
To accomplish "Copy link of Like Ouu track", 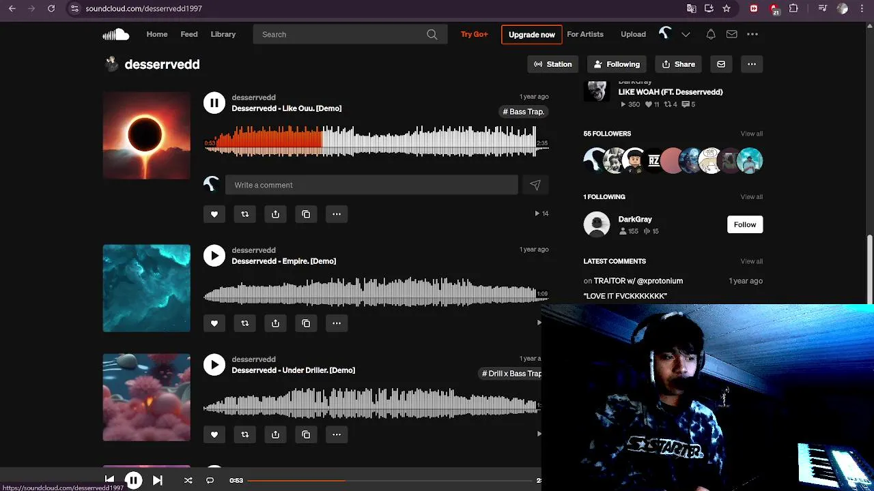I will pos(306,214).
